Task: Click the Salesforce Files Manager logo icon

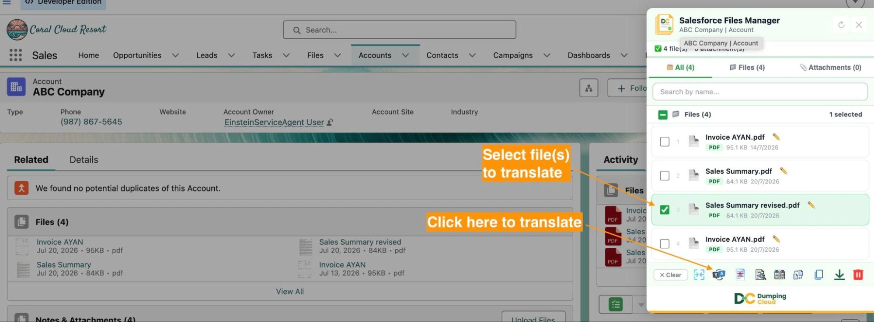Action: (664, 24)
